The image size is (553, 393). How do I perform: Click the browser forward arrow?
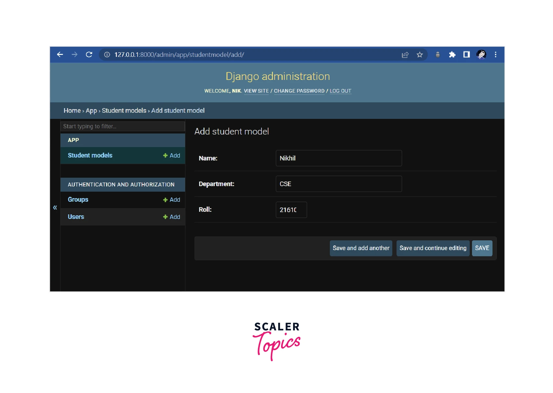click(74, 55)
